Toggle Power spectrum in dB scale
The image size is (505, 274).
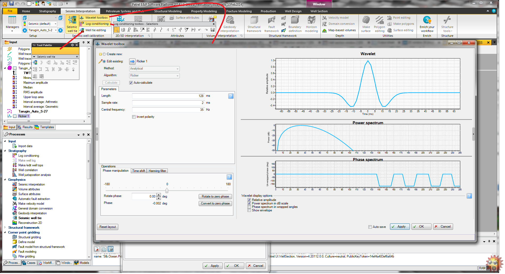[249, 203]
